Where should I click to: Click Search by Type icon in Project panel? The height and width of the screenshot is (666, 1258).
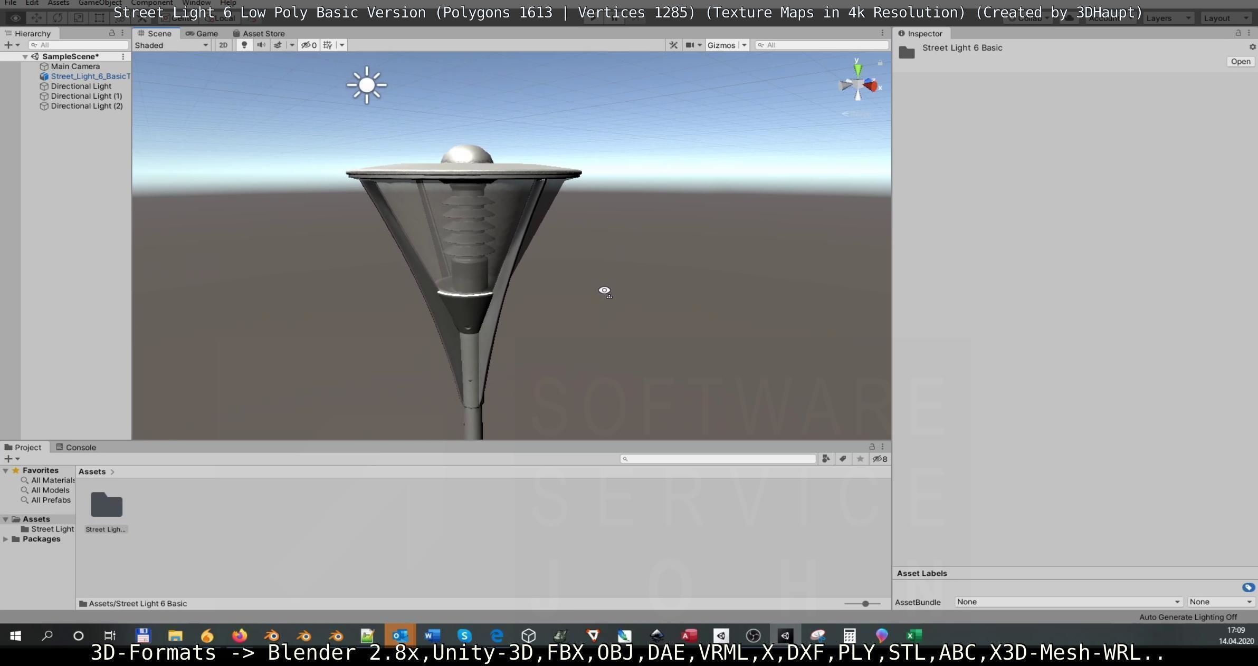coord(826,459)
